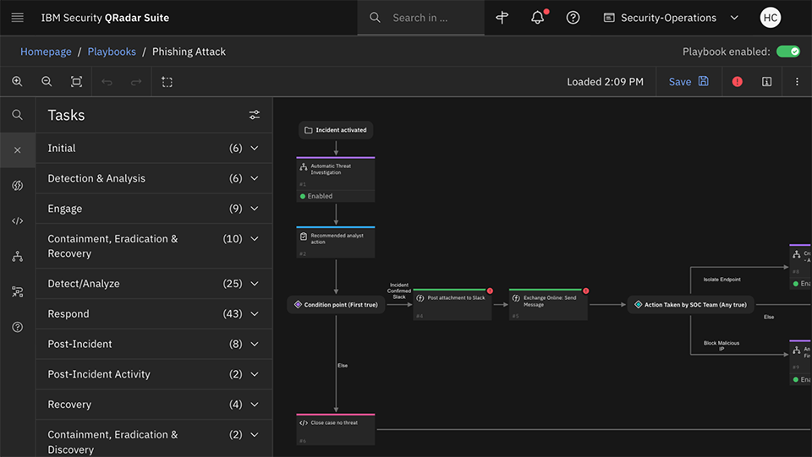Open notifications bell
This screenshot has height=457, width=812.
538,18
